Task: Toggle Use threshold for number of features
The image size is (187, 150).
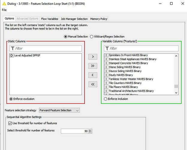Action: tap(10, 123)
